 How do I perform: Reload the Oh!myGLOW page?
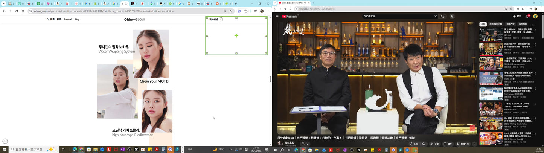(17, 11)
